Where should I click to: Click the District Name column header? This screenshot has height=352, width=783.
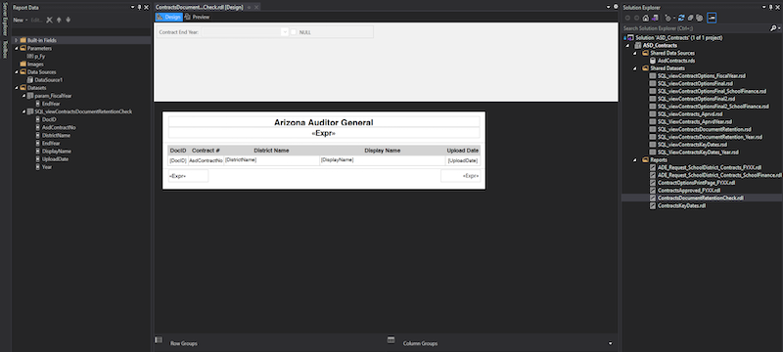(271, 150)
